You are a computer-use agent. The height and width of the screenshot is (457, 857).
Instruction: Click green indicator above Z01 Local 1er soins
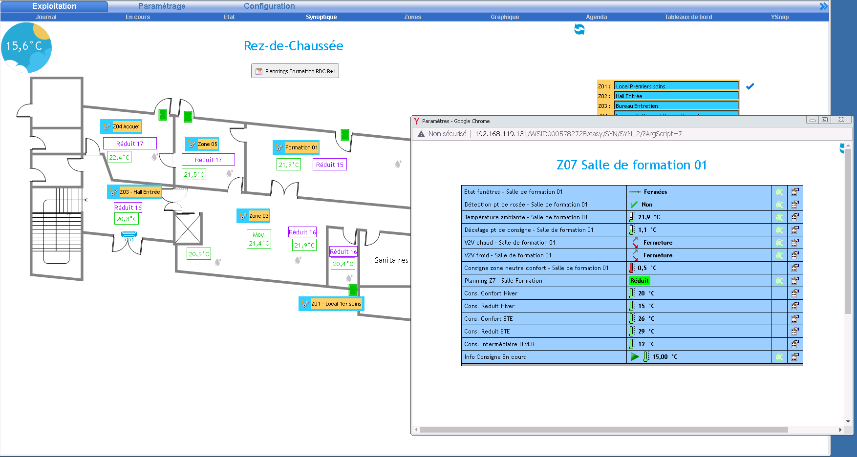coord(353,290)
